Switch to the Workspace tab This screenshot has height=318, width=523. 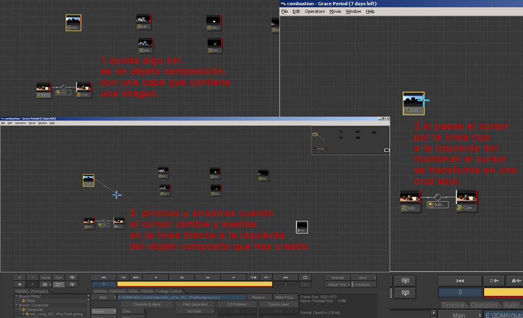click(x=39, y=291)
